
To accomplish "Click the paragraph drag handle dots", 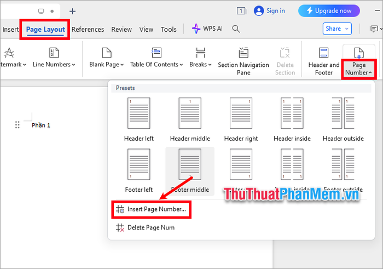I will pyautogui.click(x=17, y=125).
